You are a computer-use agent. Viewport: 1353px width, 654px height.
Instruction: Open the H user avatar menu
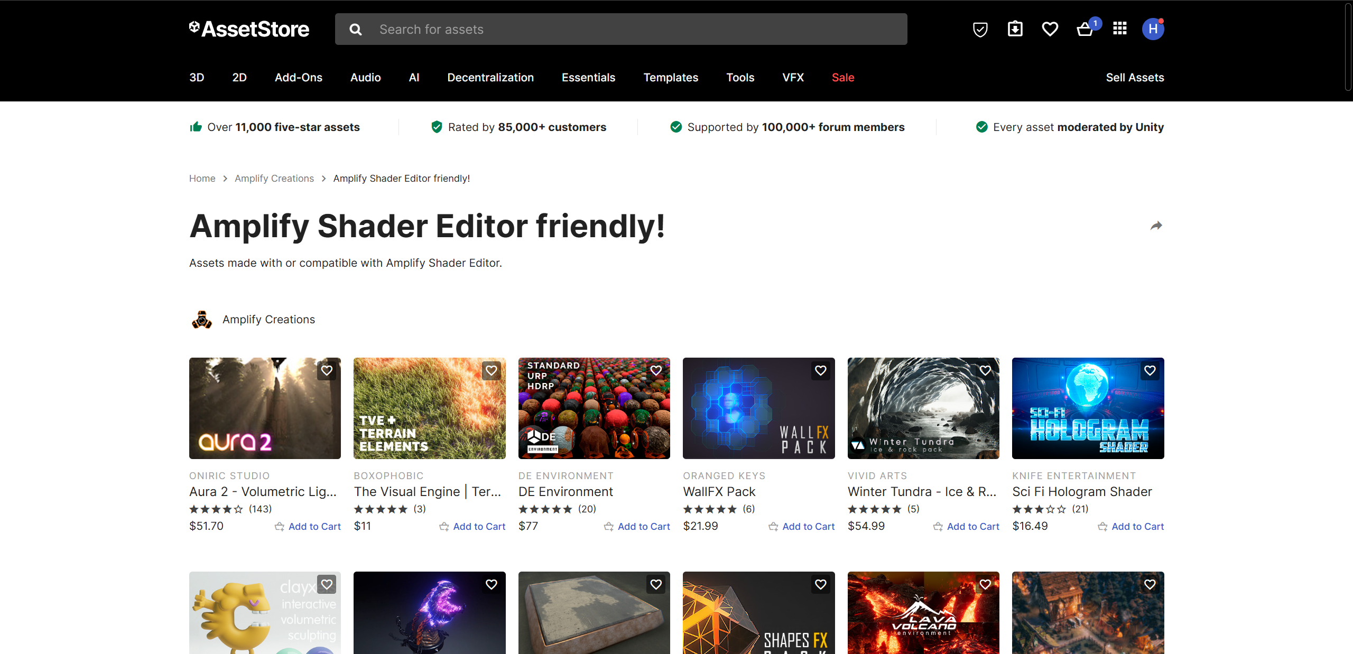tap(1153, 29)
